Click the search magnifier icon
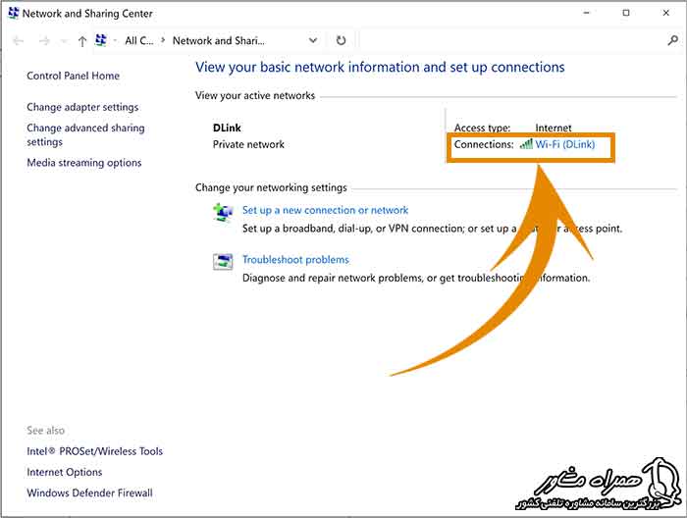Screen dimensions: 687x518 [x=672, y=41]
